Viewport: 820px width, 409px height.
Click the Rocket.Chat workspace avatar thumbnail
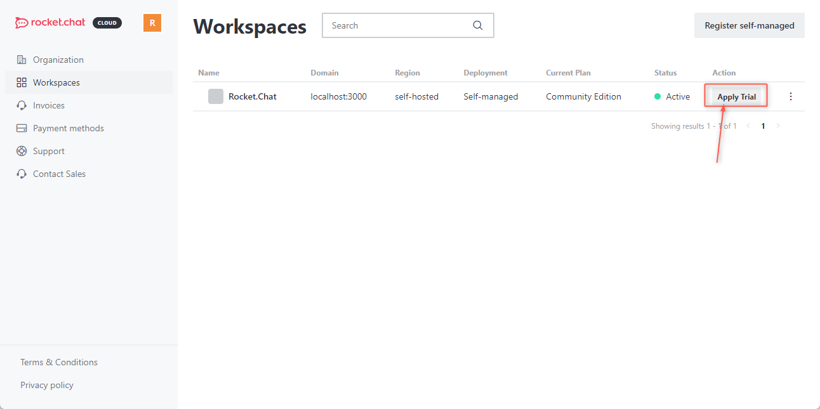[216, 96]
